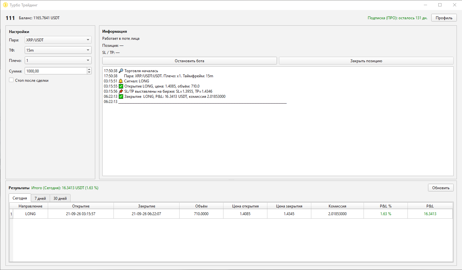Click the Турбо Трейдинг coin icon in title bar
Viewport: 462px width, 270px height.
[x=5, y=5]
